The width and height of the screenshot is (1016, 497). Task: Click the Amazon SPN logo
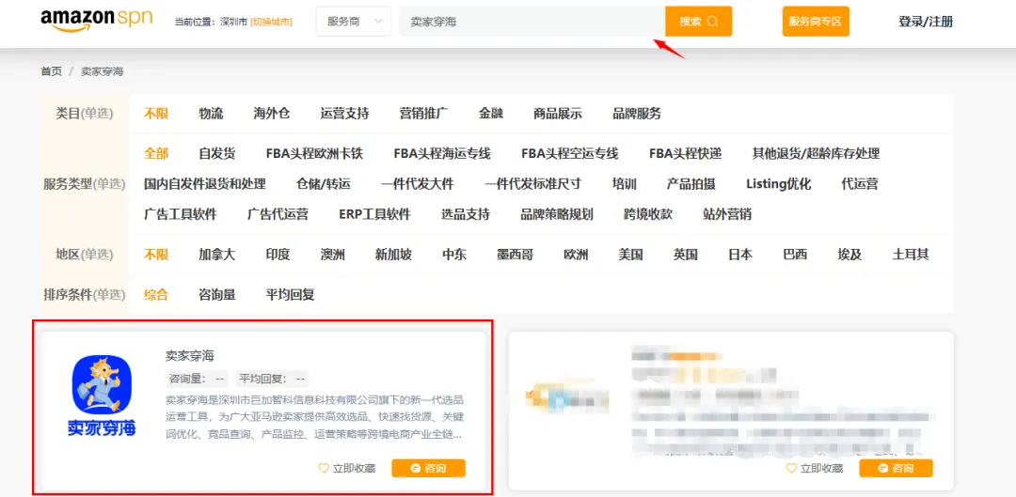(x=97, y=18)
